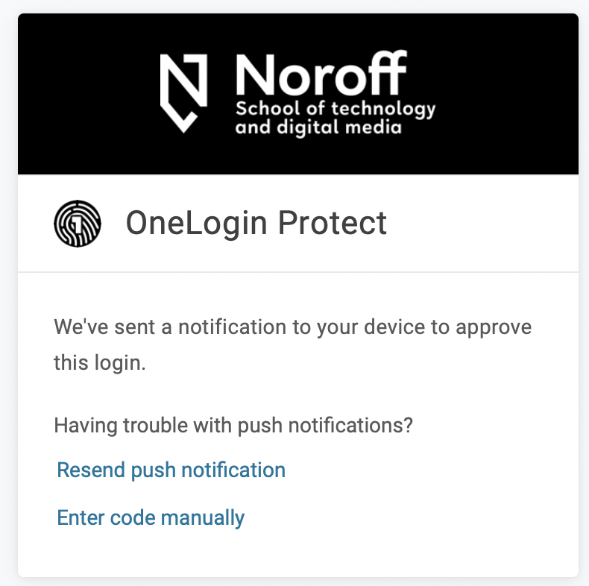Click the word 'manually' in the blue link
589x586 pixels.
pos(203,518)
